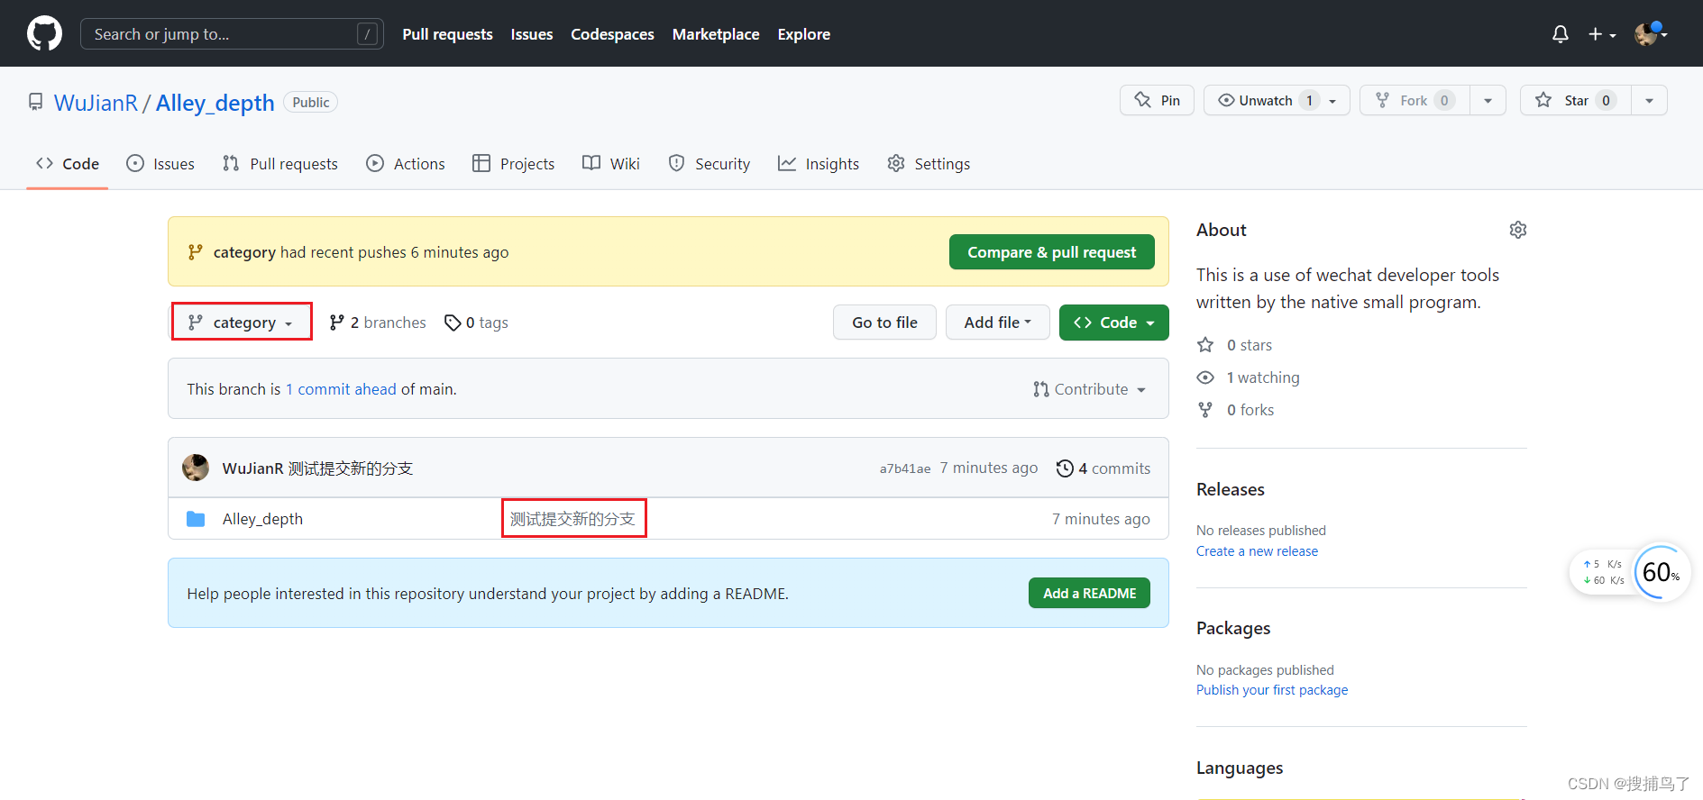The height and width of the screenshot is (800, 1703).
Task: View the 2 branches list
Action: pyautogui.click(x=377, y=323)
